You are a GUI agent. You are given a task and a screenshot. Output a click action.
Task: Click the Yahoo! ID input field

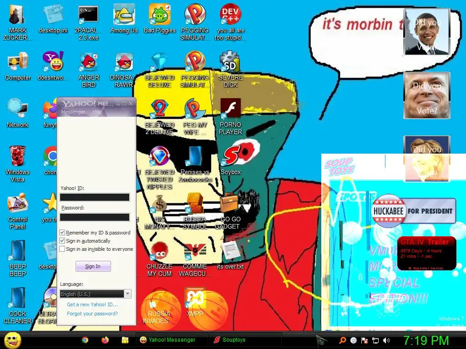[95, 197]
